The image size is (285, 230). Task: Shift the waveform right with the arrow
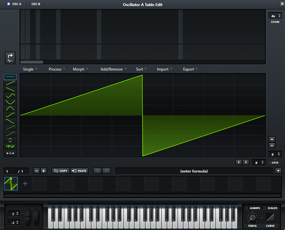(x=246, y=162)
